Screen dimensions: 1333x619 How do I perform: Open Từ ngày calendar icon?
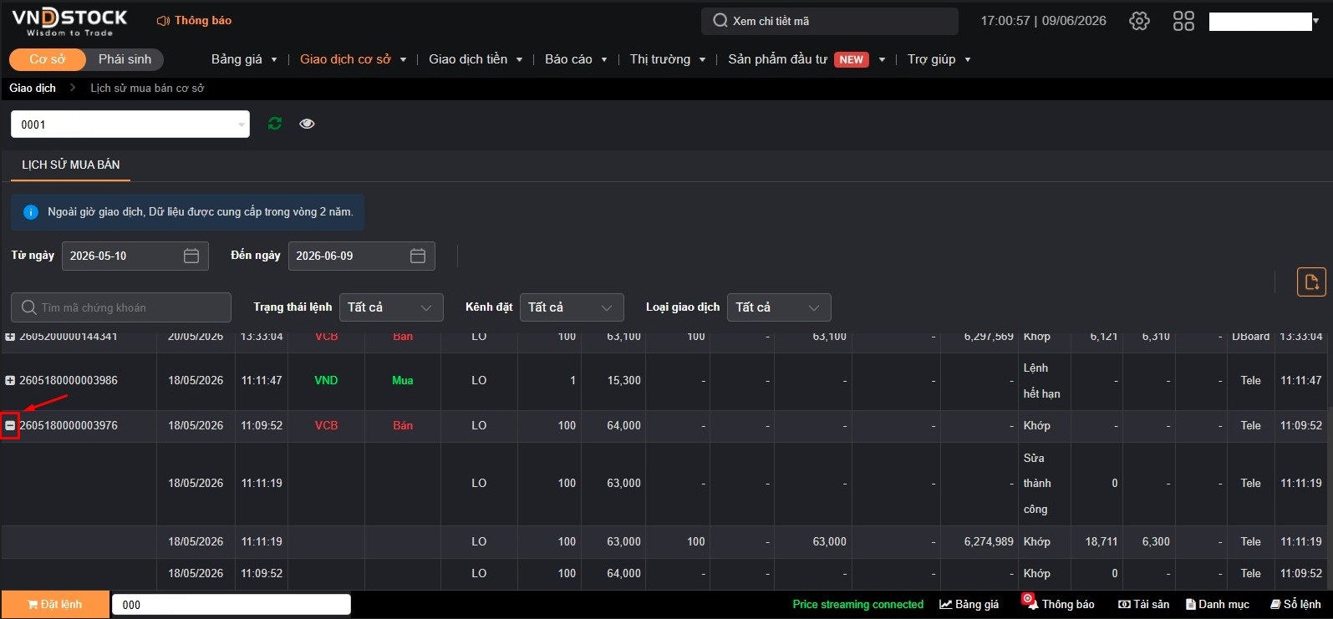tap(191, 256)
